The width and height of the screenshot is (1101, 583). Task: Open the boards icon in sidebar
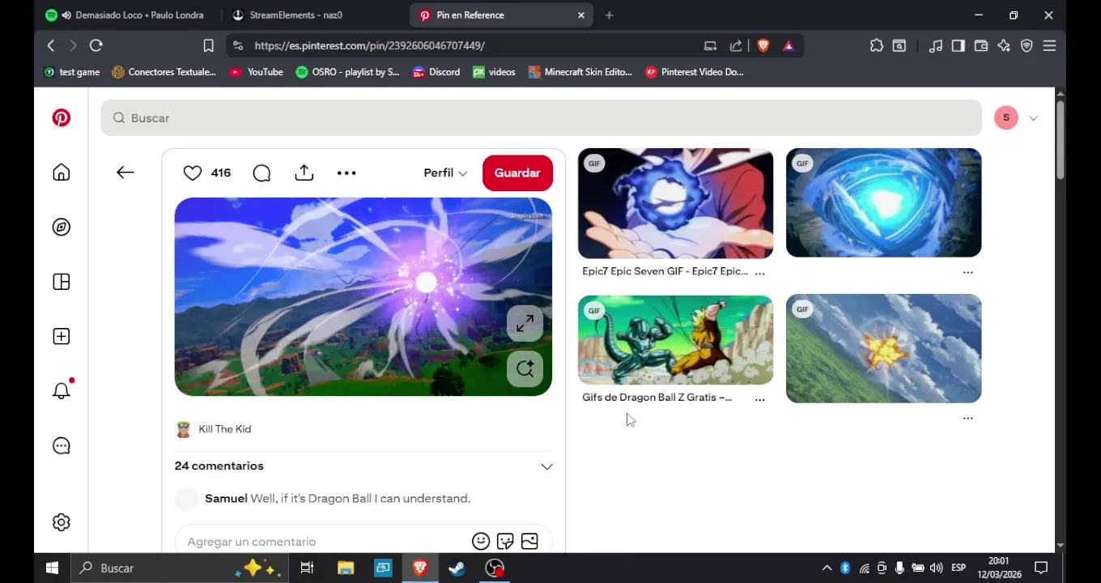coord(62,282)
